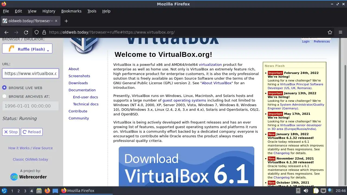Viewport: 347px width, 195px height.
Task: Click the network status tray icon
Action: pos(323,191)
